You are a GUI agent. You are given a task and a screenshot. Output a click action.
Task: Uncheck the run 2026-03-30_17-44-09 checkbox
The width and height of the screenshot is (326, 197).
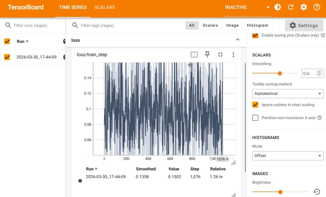coord(7,57)
